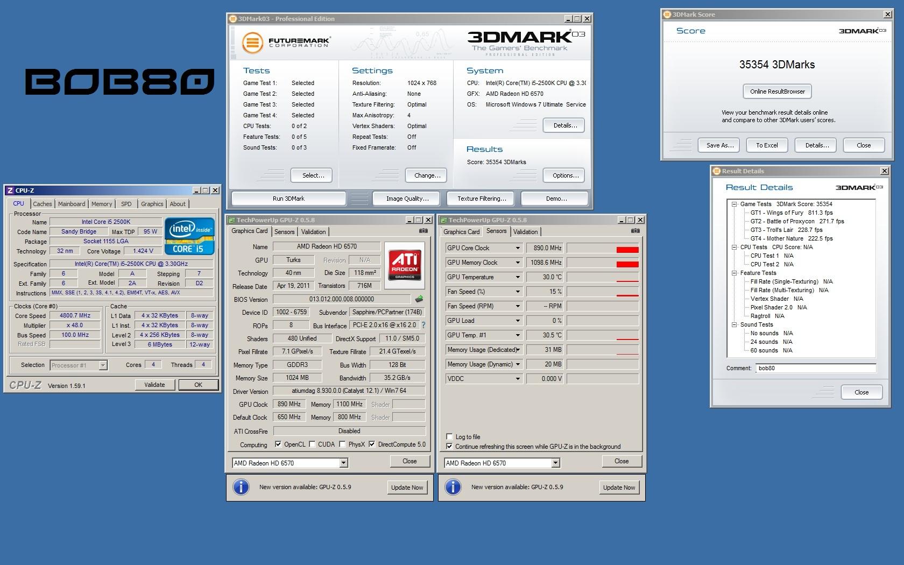Click the BIOS save chip icon

[419, 299]
